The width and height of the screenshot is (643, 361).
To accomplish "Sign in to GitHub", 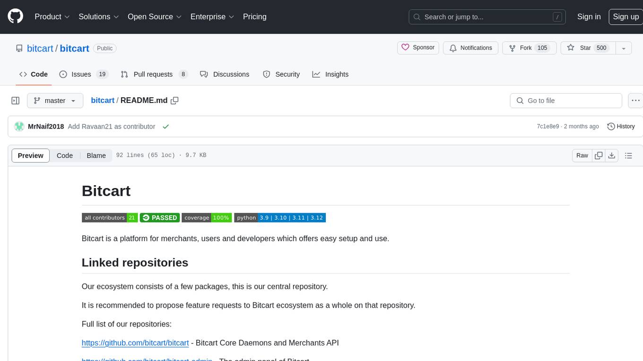I will pyautogui.click(x=589, y=17).
